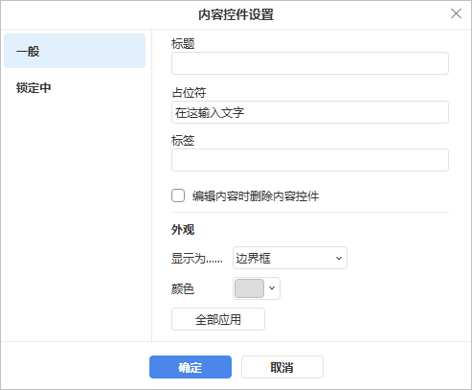The height and width of the screenshot is (390, 472).
Task: Switch to the 锁定中 tab
Action: click(75, 87)
